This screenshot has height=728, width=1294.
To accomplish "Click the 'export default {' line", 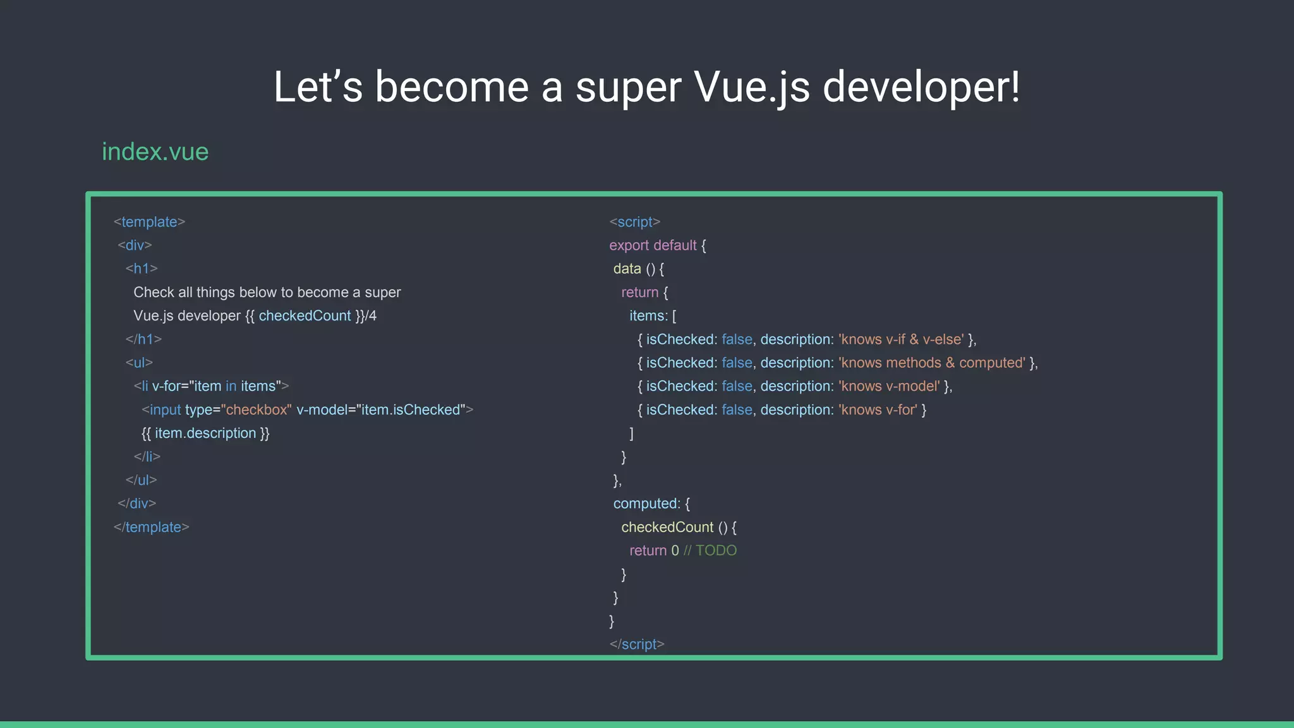I will tap(658, 245).
